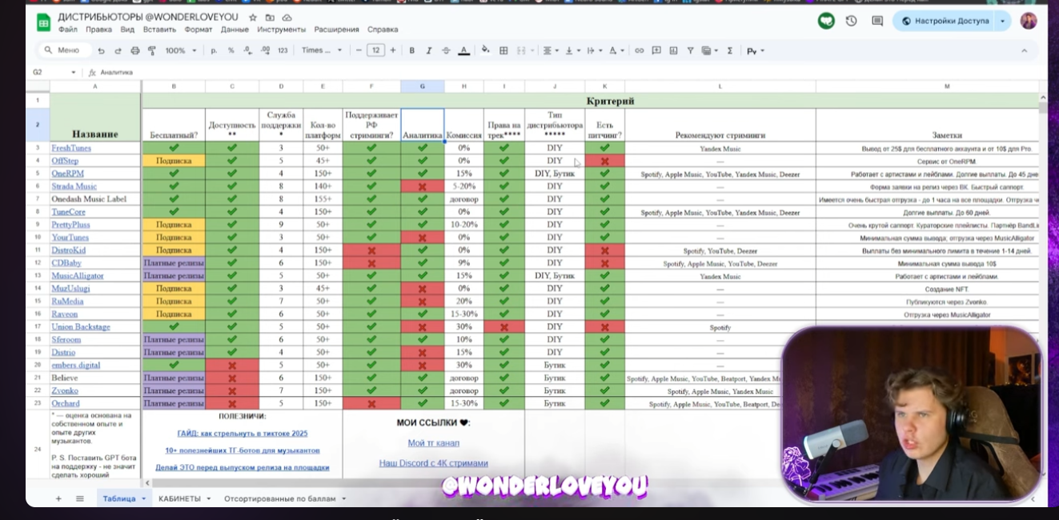Screen dimensions: 1059x520
Task: Format selected cells as percent
Action: (x=231, y=50)
